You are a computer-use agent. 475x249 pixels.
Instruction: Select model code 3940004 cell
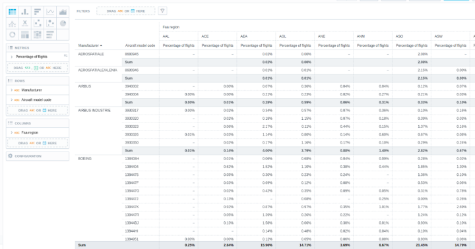[x=132, y=94]
